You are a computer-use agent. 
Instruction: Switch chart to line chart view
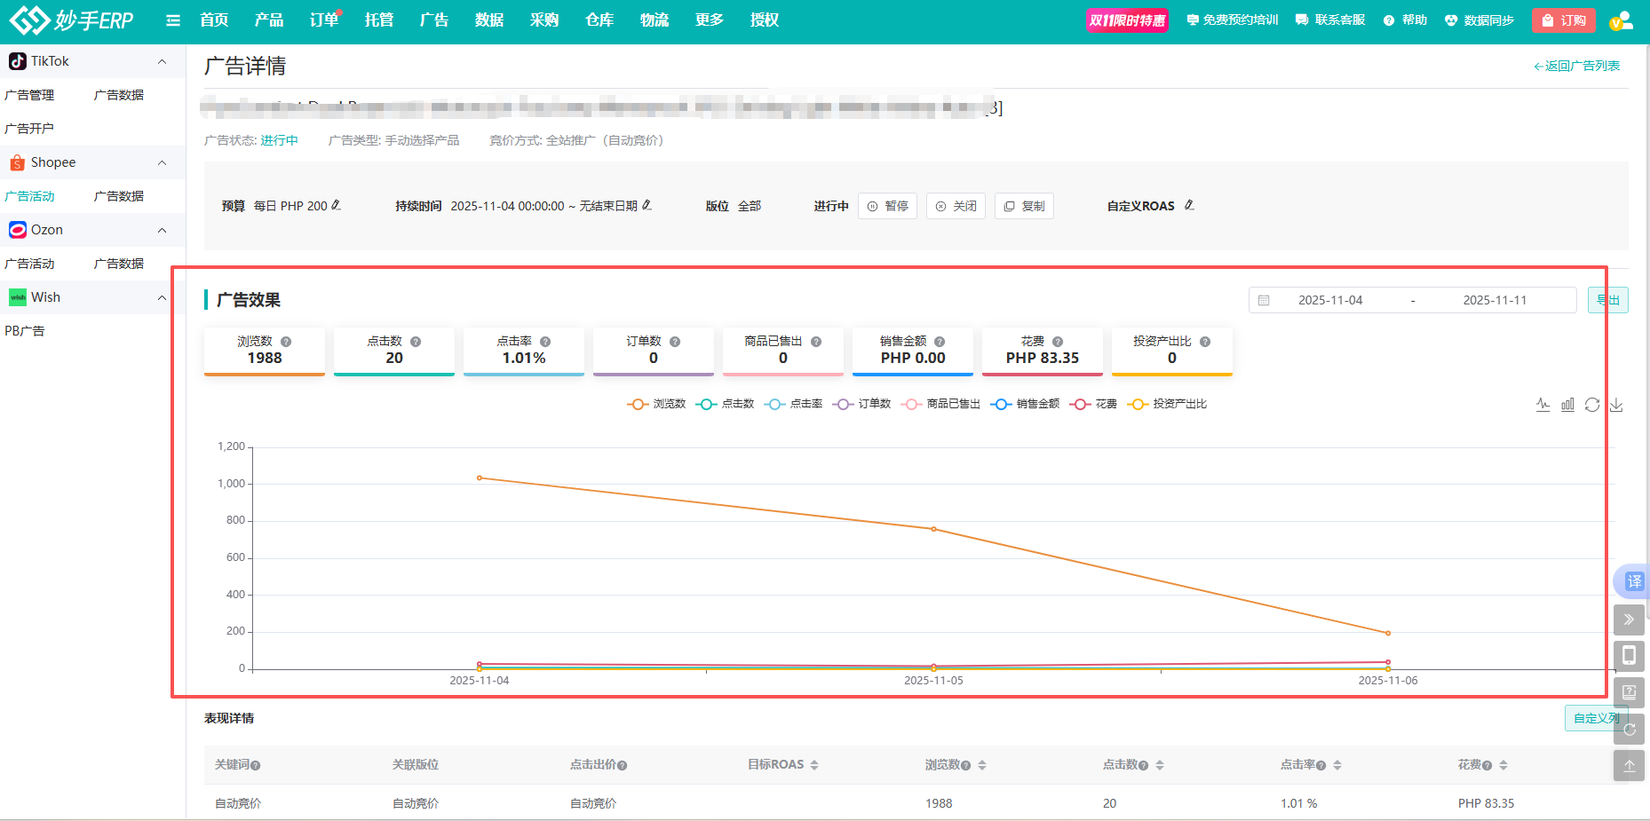(1543, 405)
